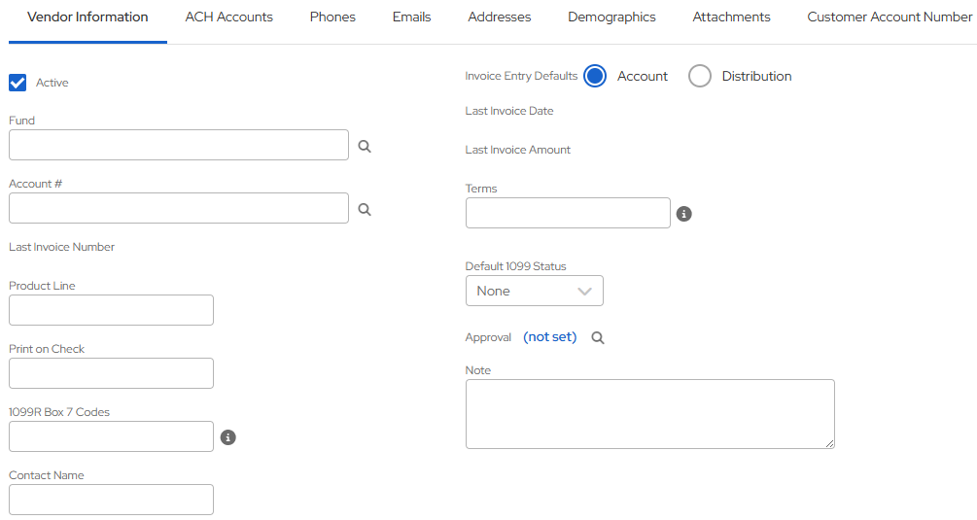Click the Approval (not set) link
This screenshot has height=520, width=977.
[549, 337]
